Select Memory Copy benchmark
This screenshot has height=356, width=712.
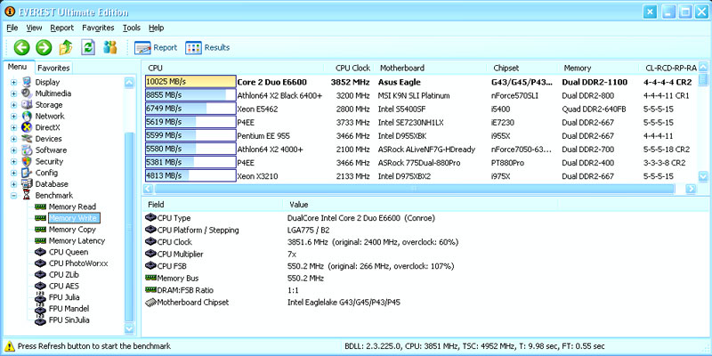(72, 230)
